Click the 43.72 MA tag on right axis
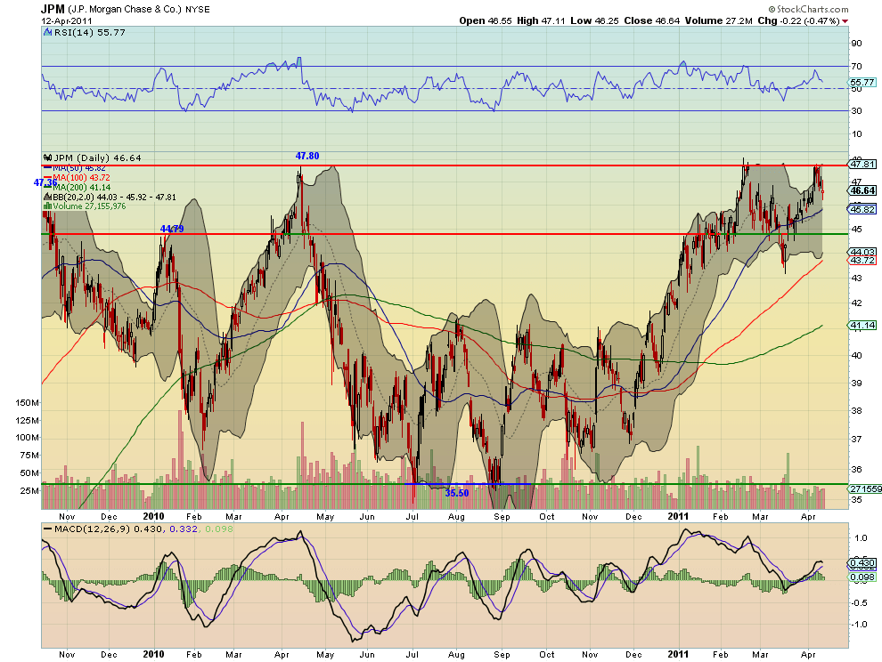Viewport: 882px width, 662px height. pos(862,260)
